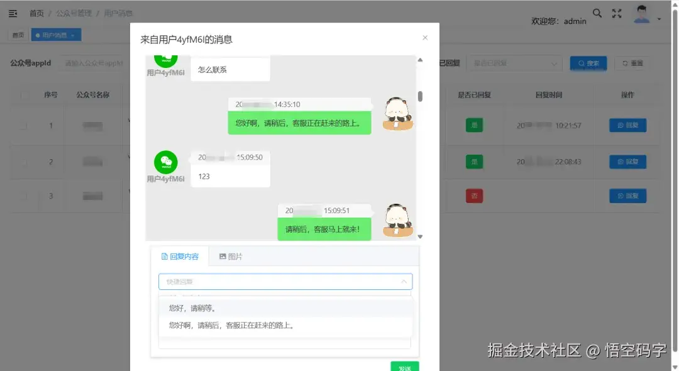The width and height of the screenshot is (679, 371).
Task: Select the 回复内容 tab in the dialog
Action: [x=180, y=257]
